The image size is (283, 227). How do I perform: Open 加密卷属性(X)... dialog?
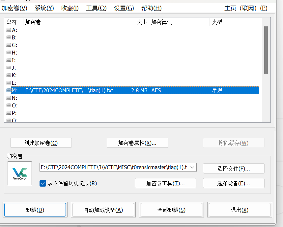137,143
